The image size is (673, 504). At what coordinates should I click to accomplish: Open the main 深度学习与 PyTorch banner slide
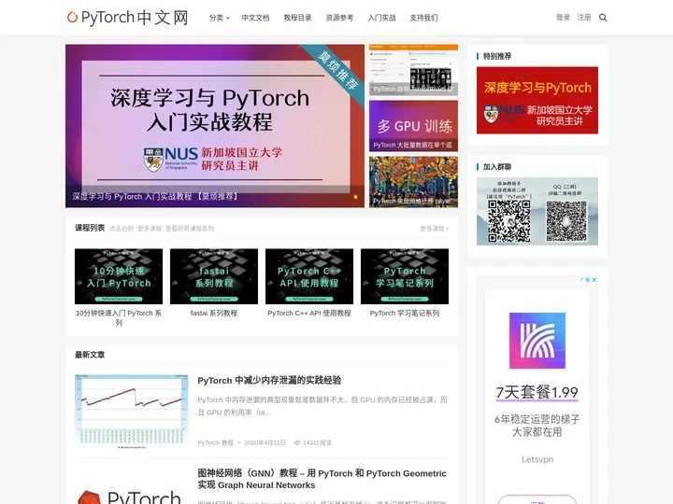coord(215,126)
